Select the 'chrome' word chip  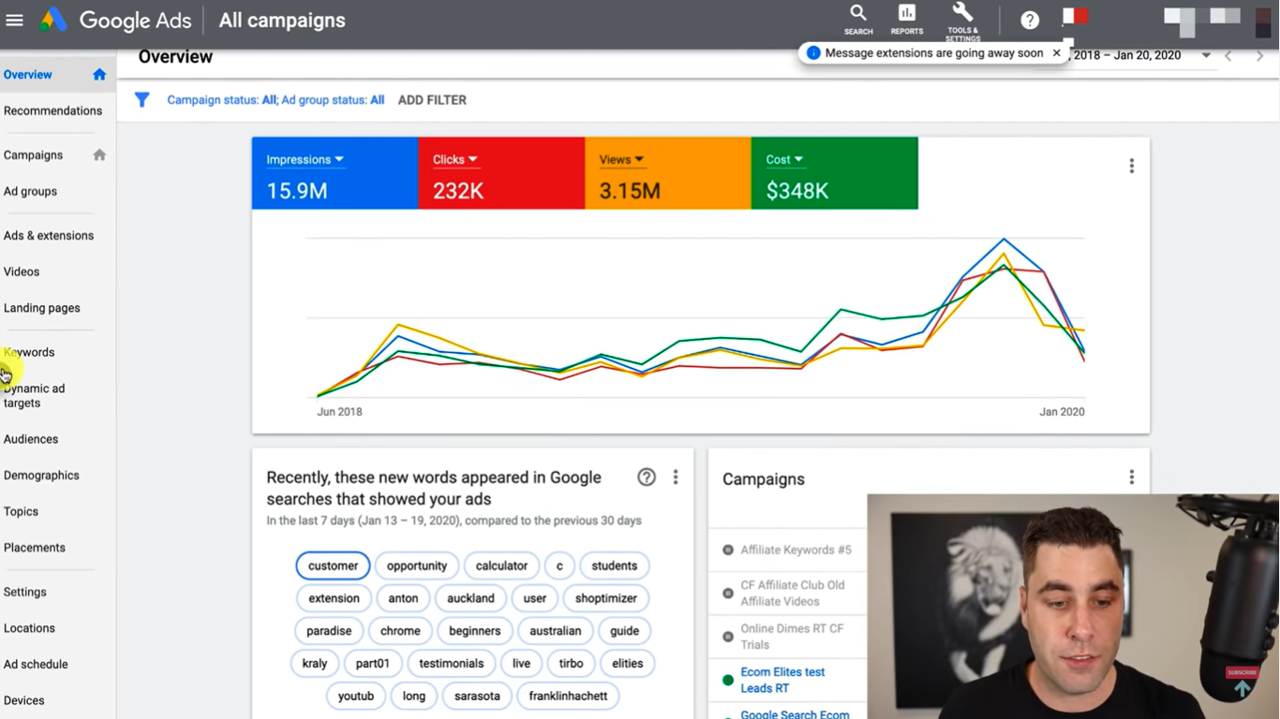[400, 631]
